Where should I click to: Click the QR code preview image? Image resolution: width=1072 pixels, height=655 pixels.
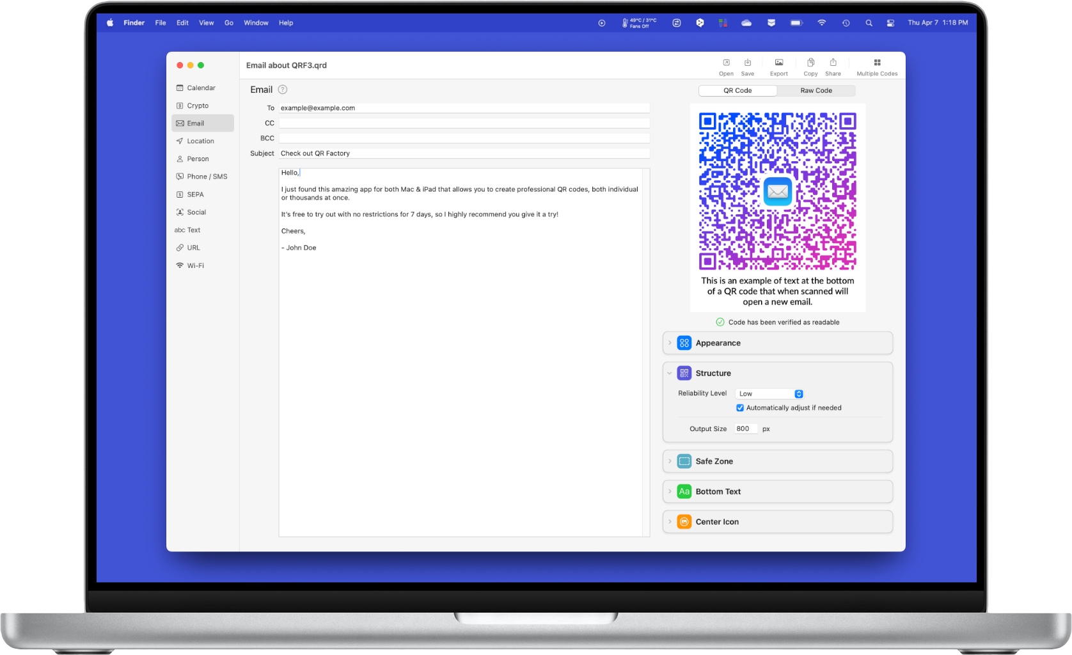778,191
